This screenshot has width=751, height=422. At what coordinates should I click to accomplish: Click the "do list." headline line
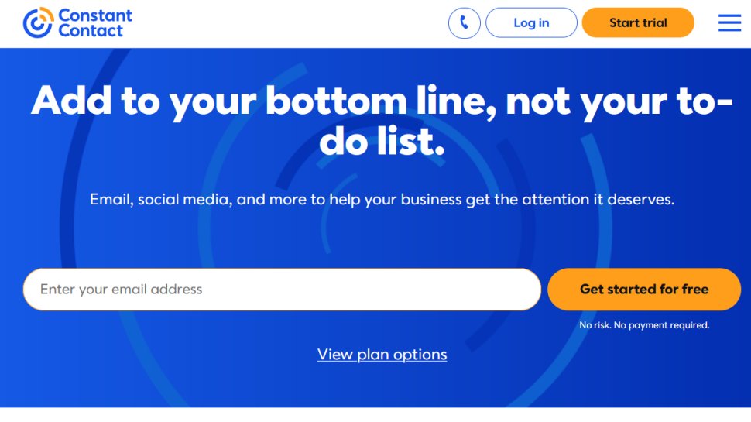pyautogui.click(x=382, y=142)
